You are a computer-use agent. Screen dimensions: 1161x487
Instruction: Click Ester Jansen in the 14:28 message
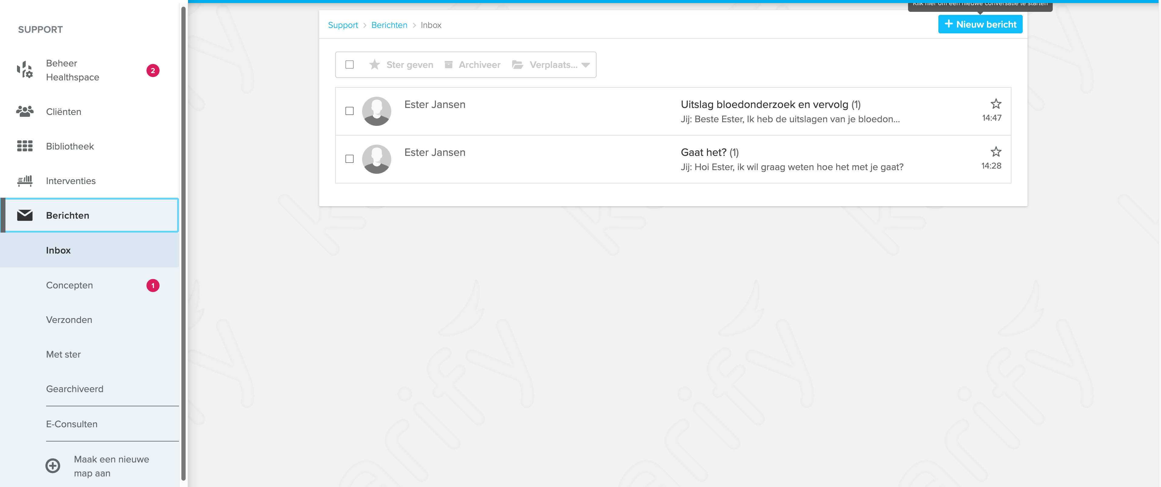coord(435,152)
